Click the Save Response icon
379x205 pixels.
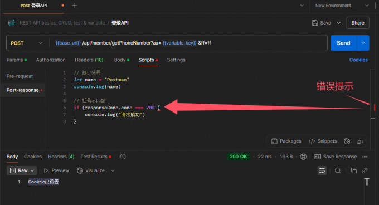tap(317, 157)
